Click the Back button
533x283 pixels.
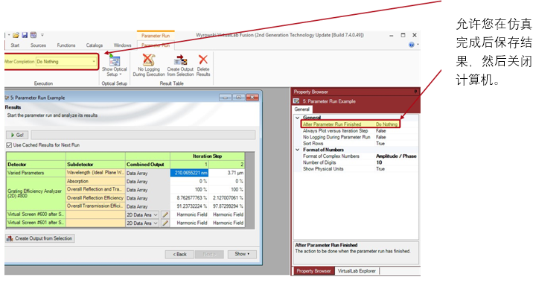pyautogui.click(x=179, y=255)
